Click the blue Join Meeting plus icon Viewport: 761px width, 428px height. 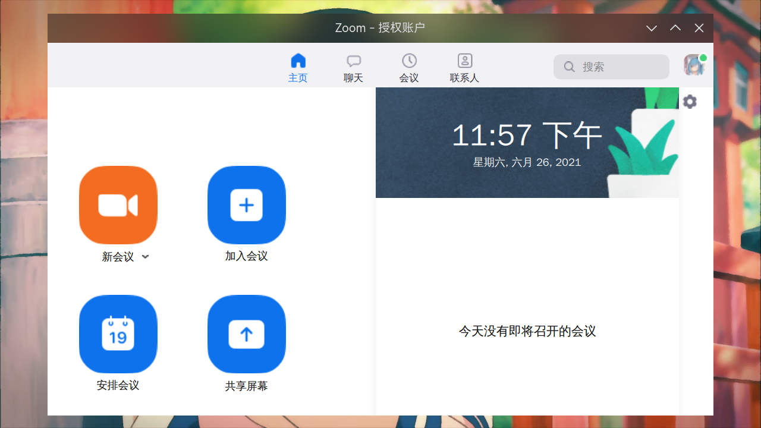[x=246, y=205]
